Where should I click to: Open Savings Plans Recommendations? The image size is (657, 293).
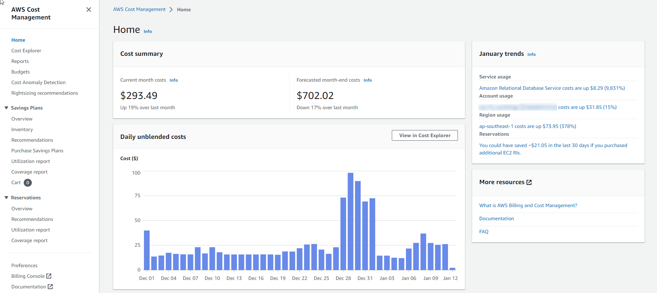pos(32,140)
